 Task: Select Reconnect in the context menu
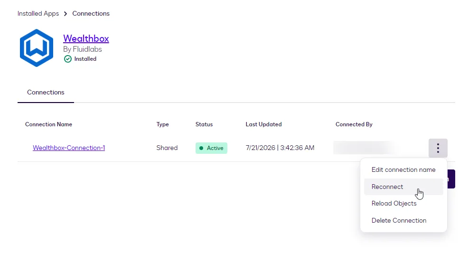point(403,187)
